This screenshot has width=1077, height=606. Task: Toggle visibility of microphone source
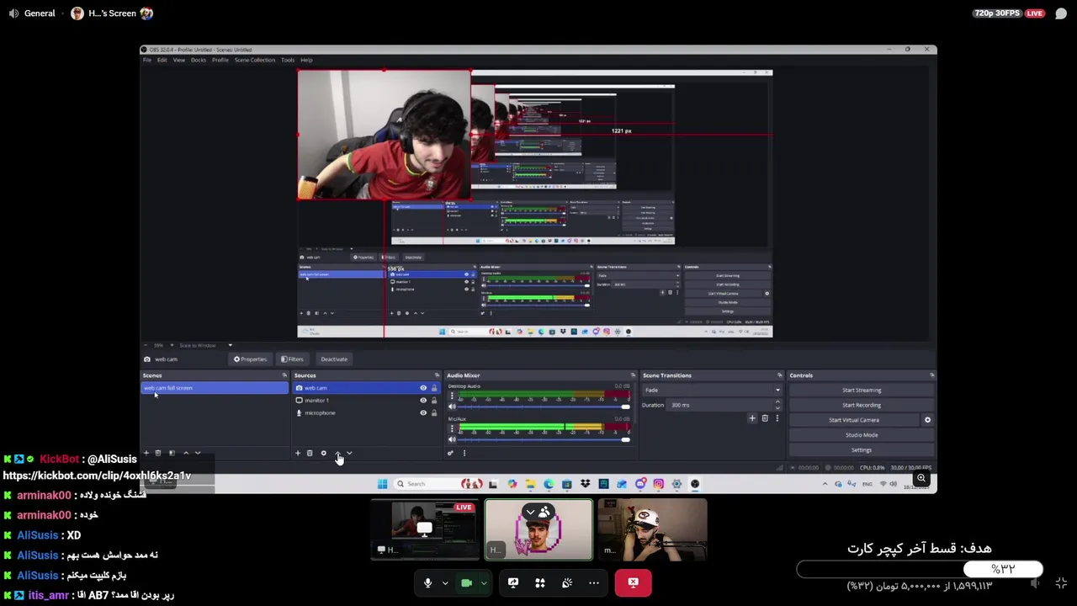[x=423, y=413]
